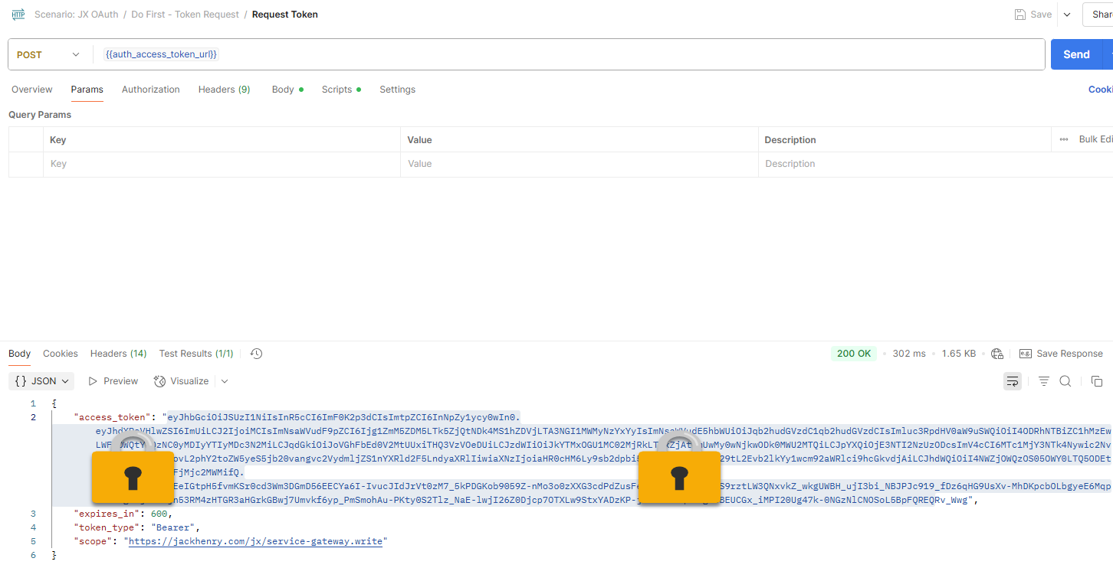Click the HTTP request icon beside the breadcrumb
This screenshot has width=1113, height=581.
tap(18, 14)
